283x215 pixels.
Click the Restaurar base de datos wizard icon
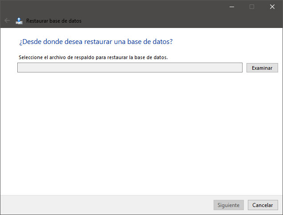(19, 21)
